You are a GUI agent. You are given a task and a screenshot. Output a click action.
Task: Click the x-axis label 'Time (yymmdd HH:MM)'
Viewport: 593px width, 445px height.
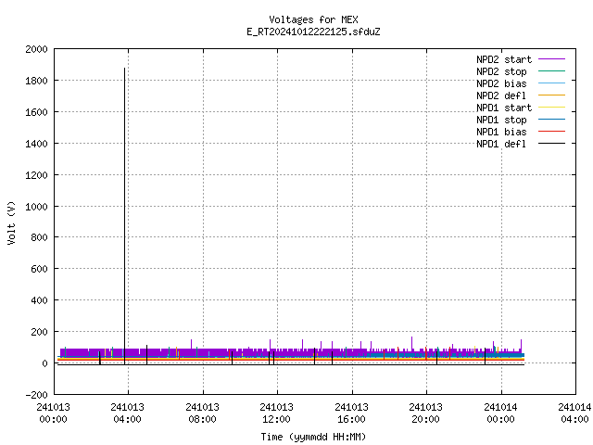point(313,437)
